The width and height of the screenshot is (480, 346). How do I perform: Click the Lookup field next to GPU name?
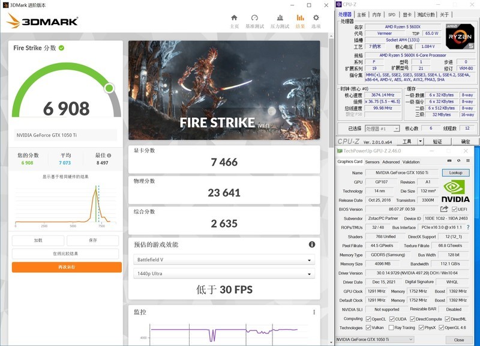point(455,172)
